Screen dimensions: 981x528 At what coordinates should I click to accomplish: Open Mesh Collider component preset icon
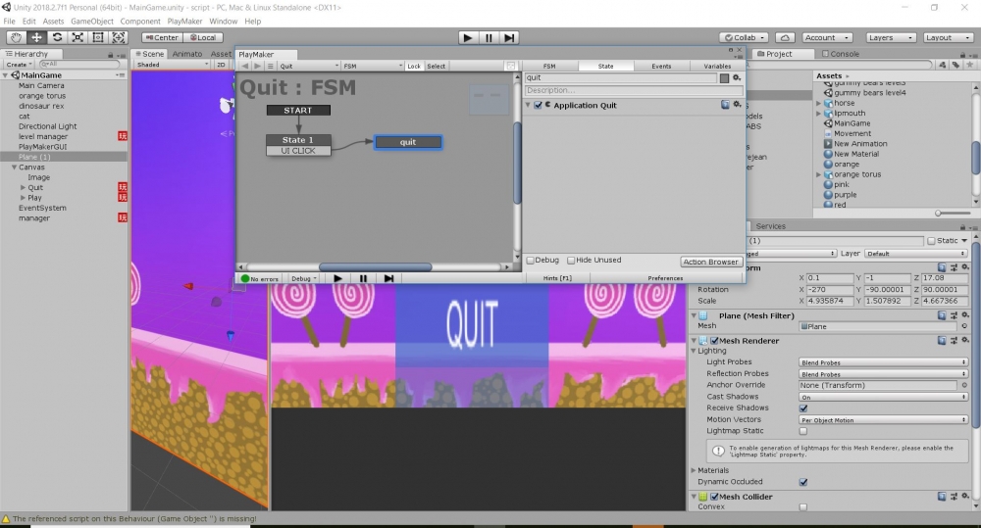coord(954,496)
